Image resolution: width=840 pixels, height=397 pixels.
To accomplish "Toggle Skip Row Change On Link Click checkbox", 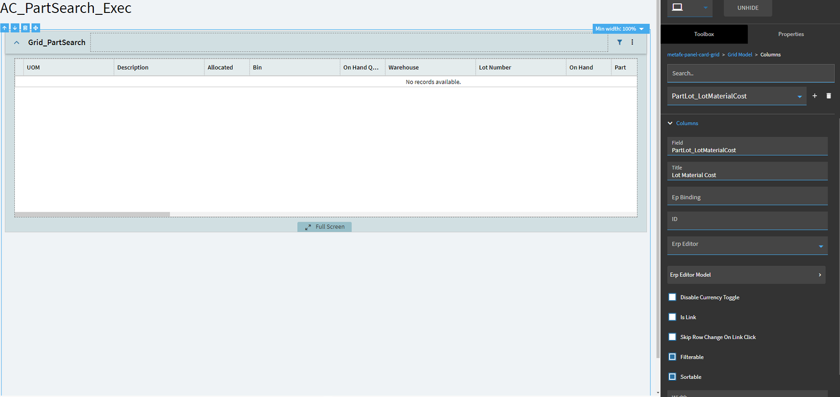I will tap(672, 337).
